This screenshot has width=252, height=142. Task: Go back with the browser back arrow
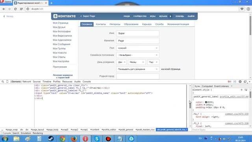[x=4, y=9]
